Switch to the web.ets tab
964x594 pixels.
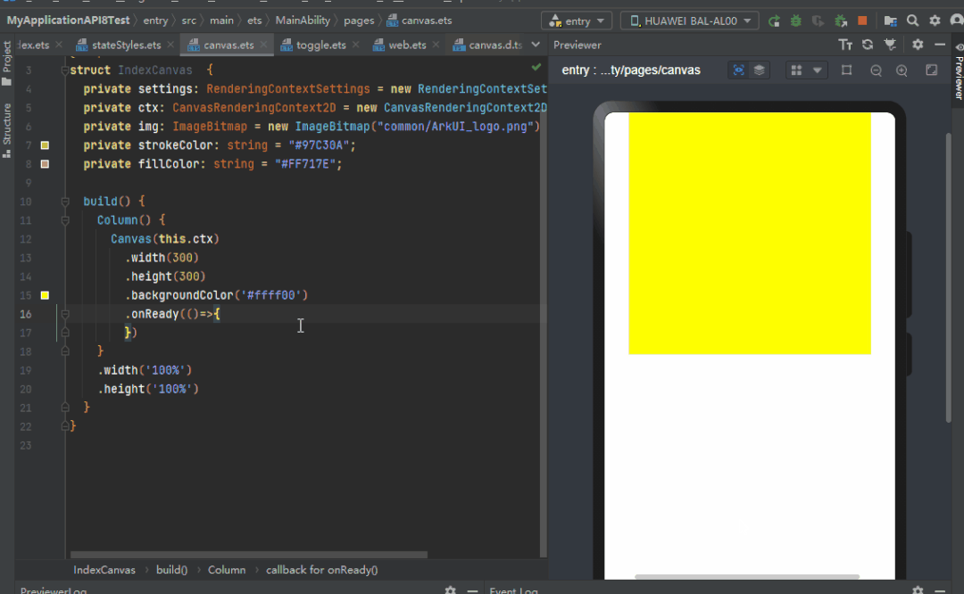pyautogui.click(x=407, y=45)
